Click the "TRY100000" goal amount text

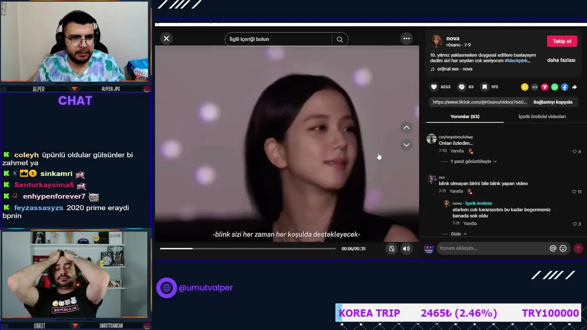[x=550, y=313]
